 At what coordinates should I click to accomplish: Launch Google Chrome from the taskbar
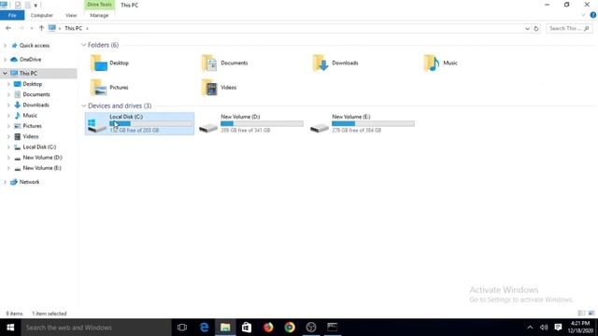tap(290, 328)
